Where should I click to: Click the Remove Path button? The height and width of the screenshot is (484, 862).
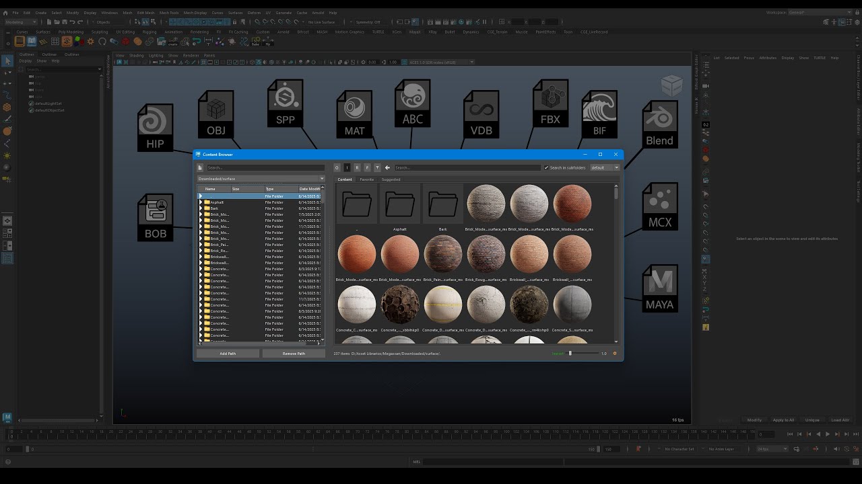(x=294, y=353)
